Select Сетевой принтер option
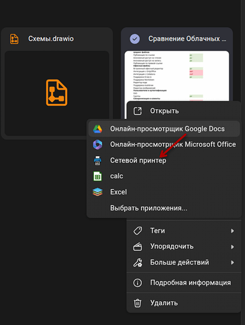Screen dimensions: 245x325 pos(164,161)
